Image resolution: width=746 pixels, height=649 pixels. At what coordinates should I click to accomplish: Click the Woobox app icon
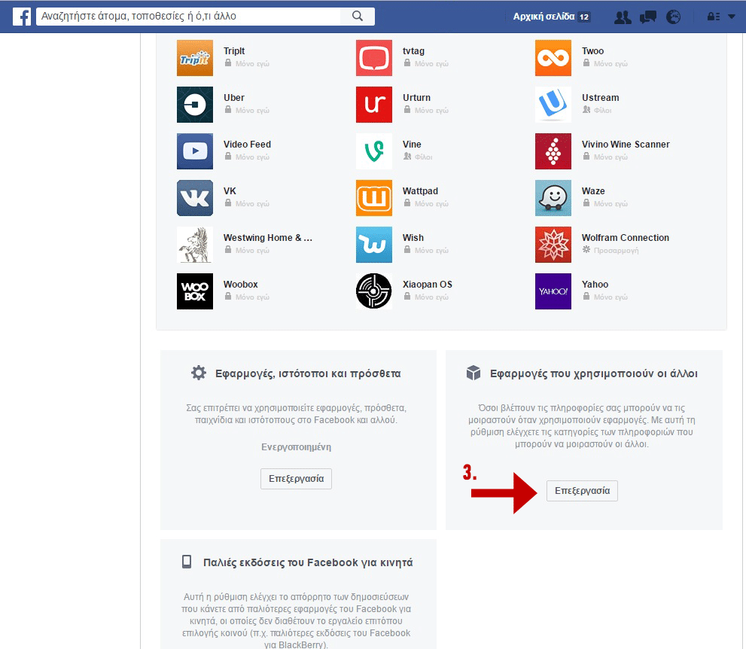[x=195, y=291]
